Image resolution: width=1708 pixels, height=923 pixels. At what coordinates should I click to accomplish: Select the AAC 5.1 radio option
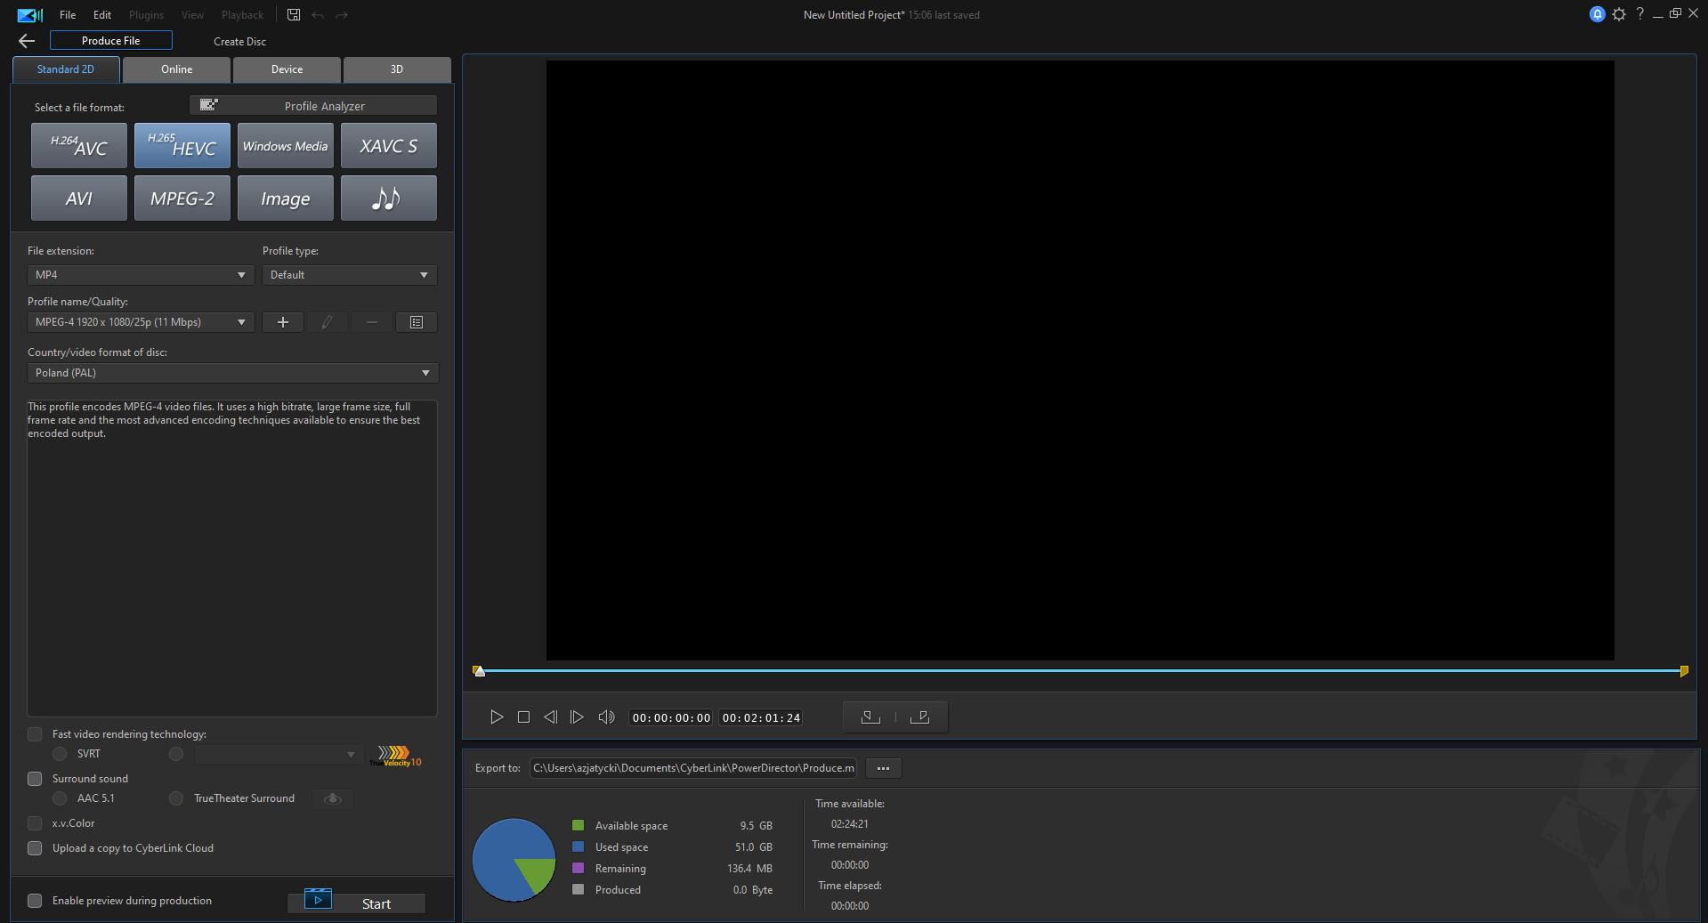[x=60, y=798]
